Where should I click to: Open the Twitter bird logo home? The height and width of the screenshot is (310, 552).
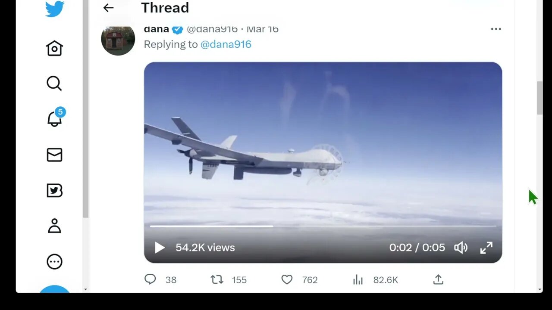point(55,9)
